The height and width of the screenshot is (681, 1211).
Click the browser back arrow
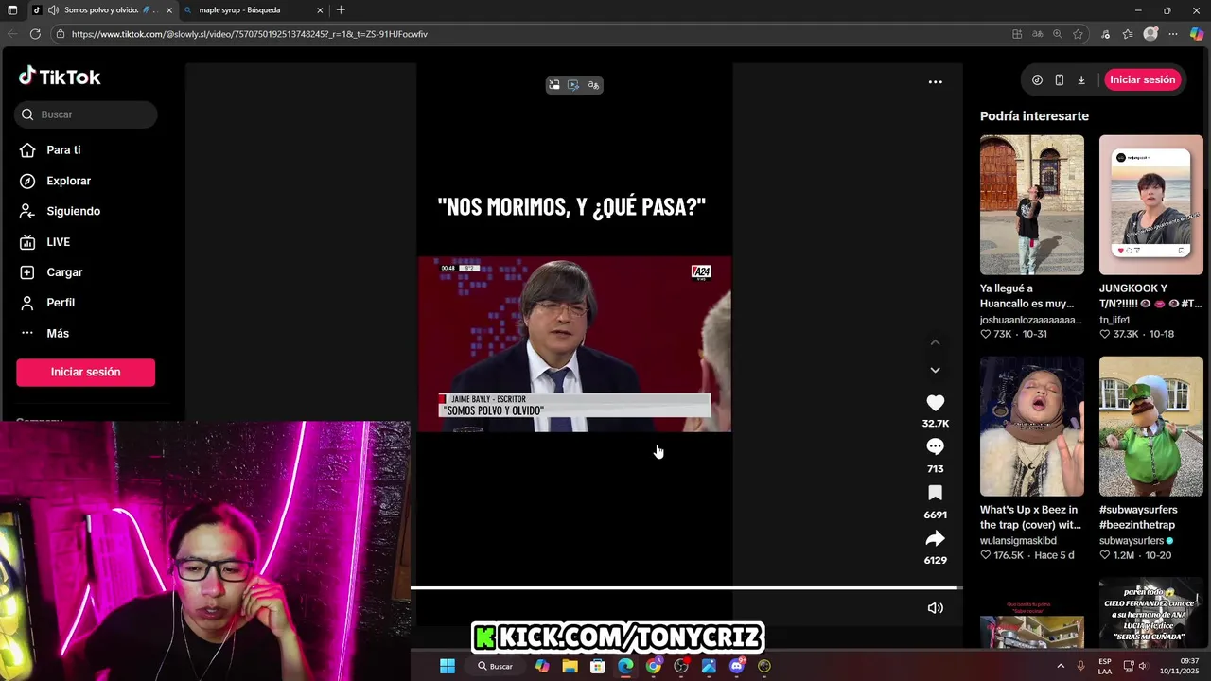pos(12,34)
